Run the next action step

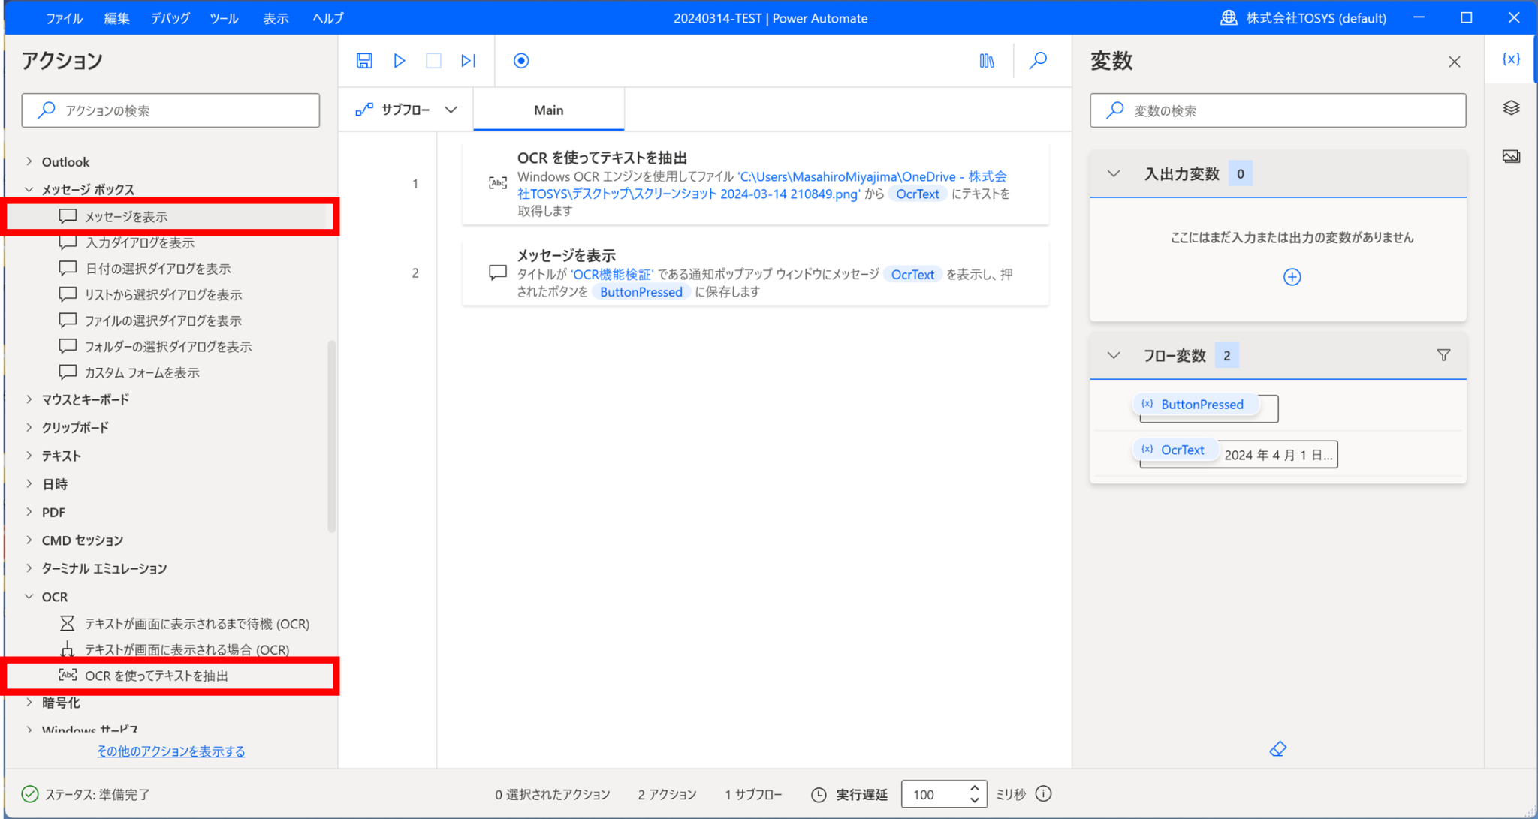click(x=468, y=61)
